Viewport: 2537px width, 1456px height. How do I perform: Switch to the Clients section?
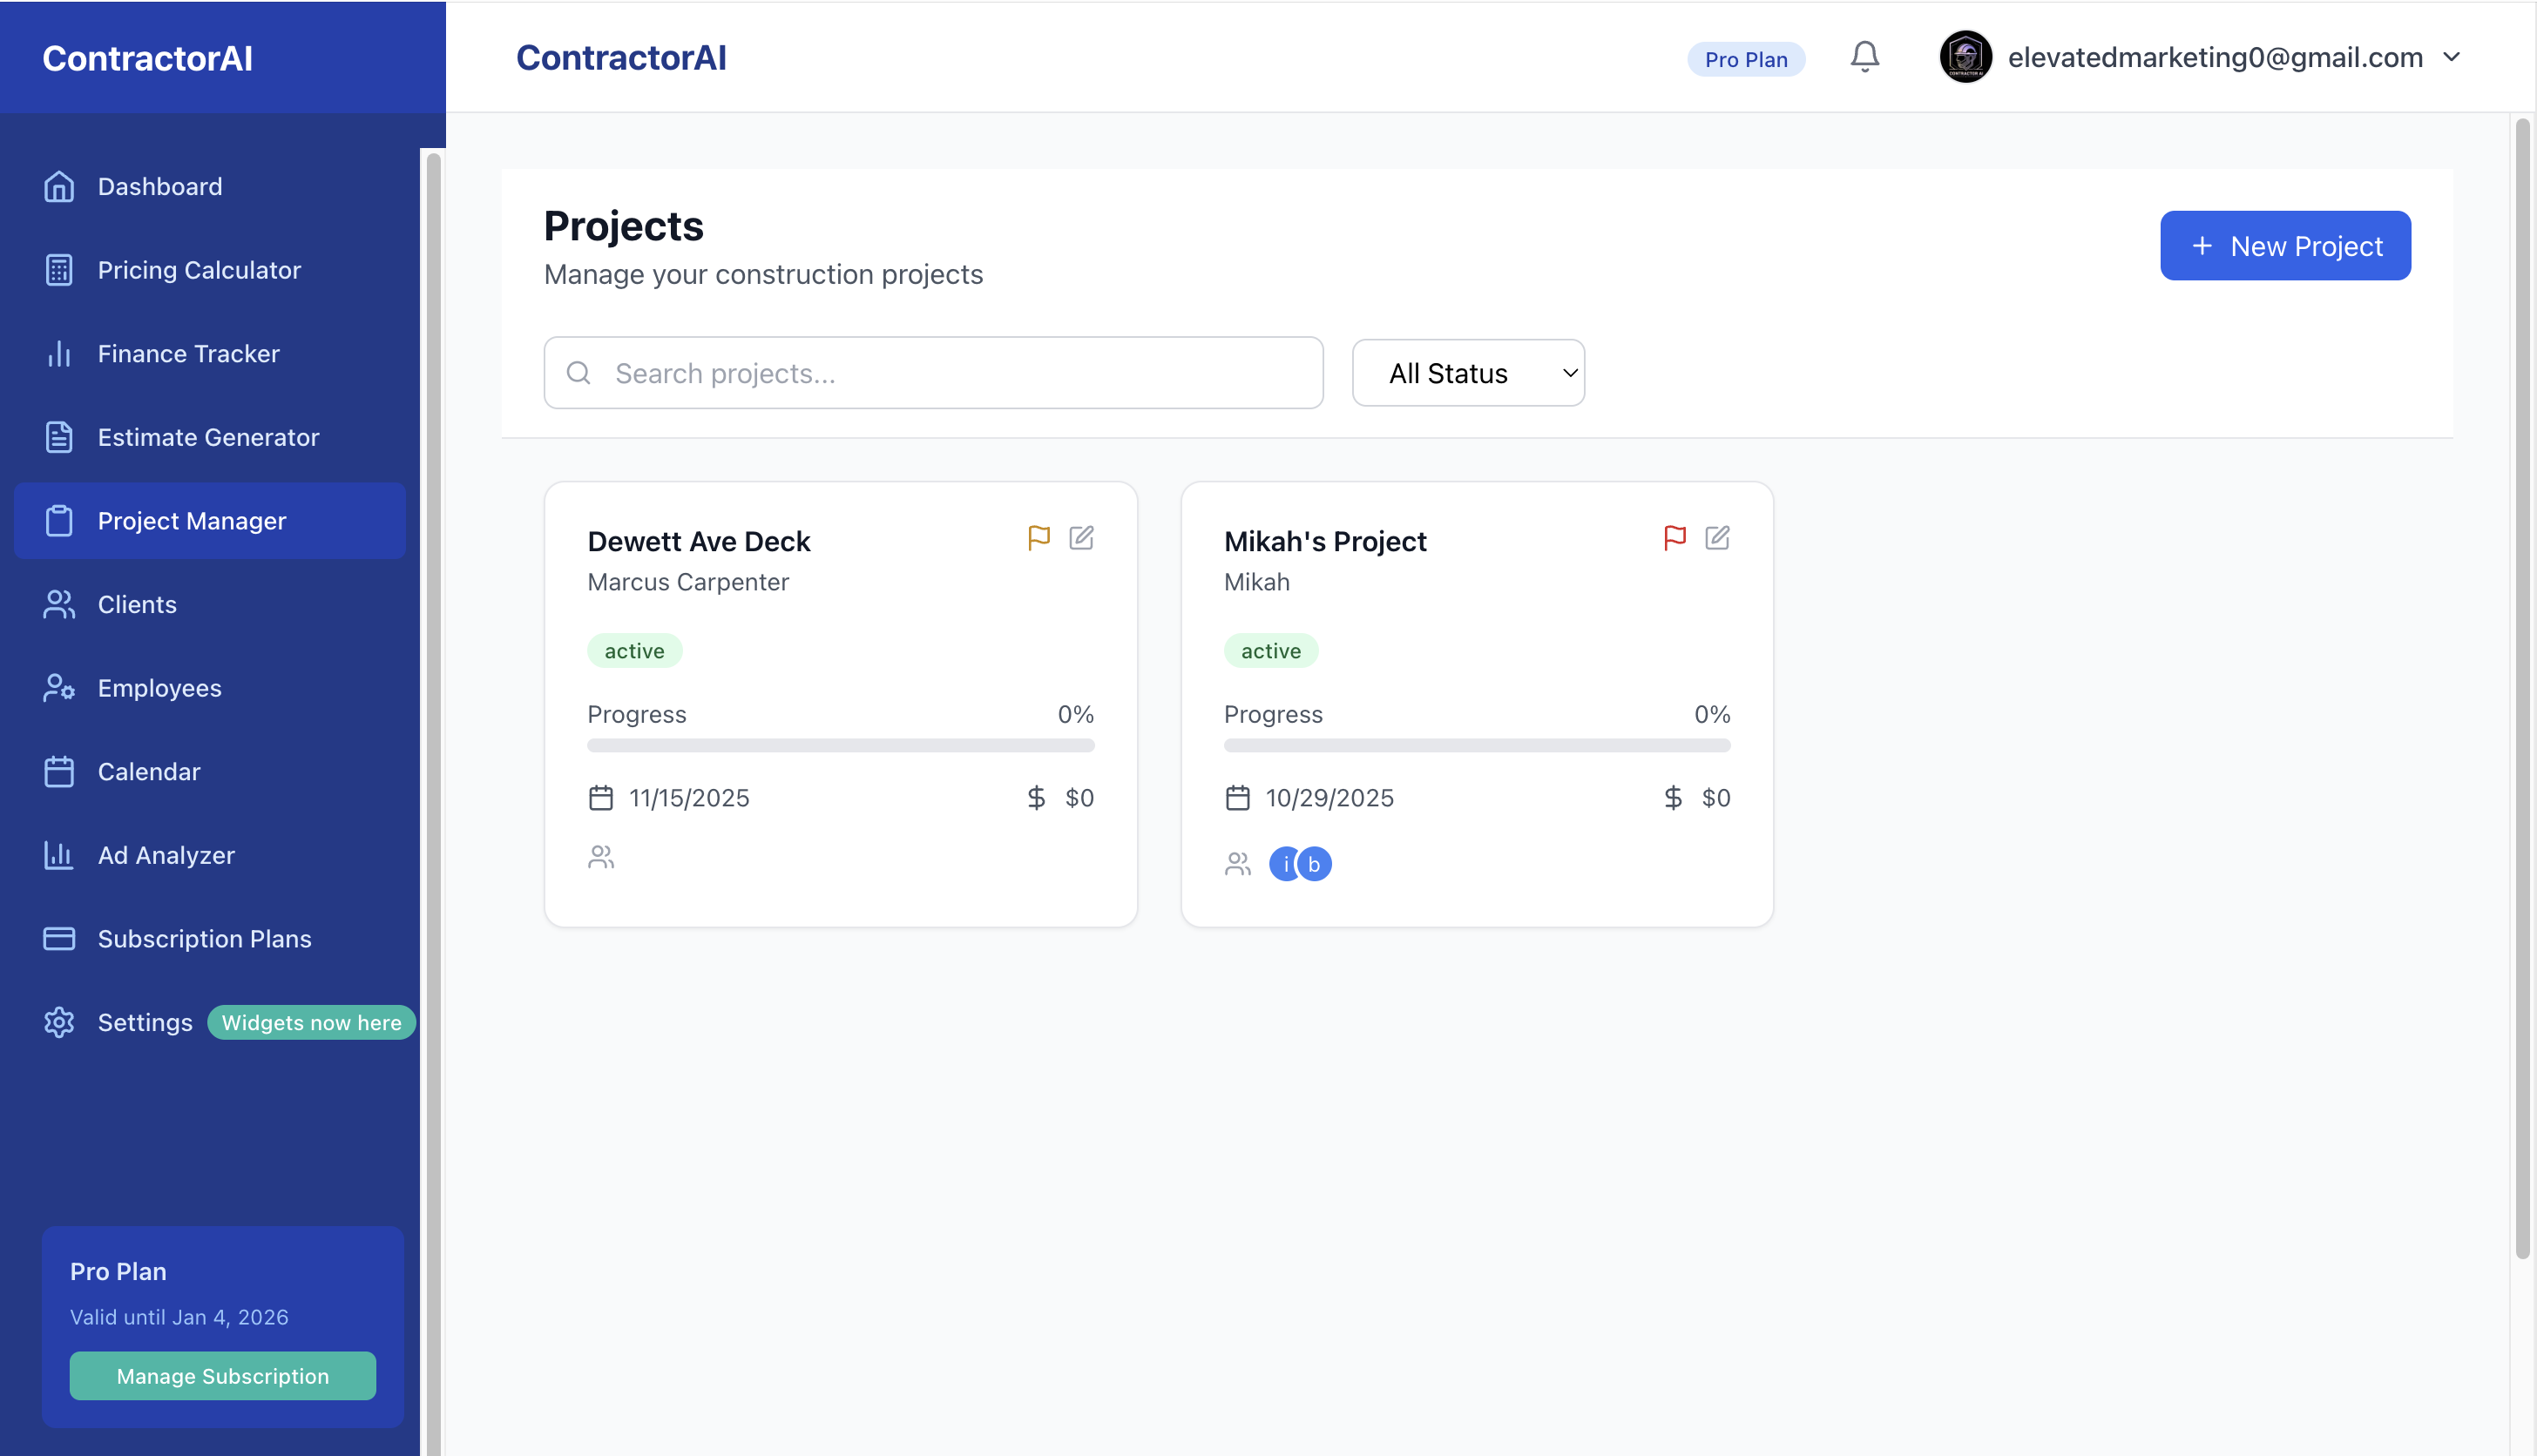137,604
